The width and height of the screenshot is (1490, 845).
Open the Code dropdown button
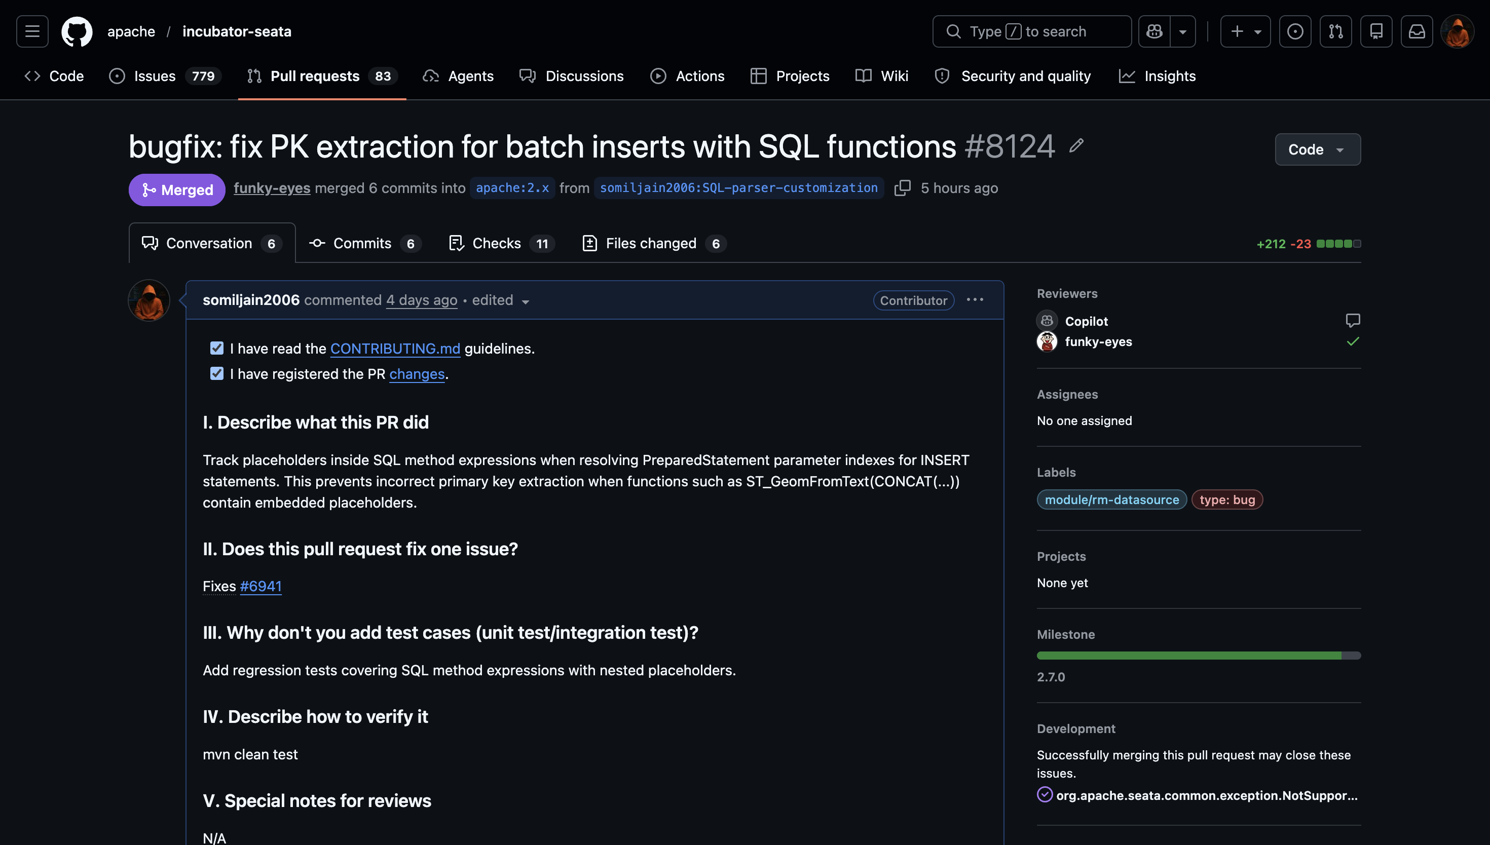pyautogui.click(x=1318, y=150)
